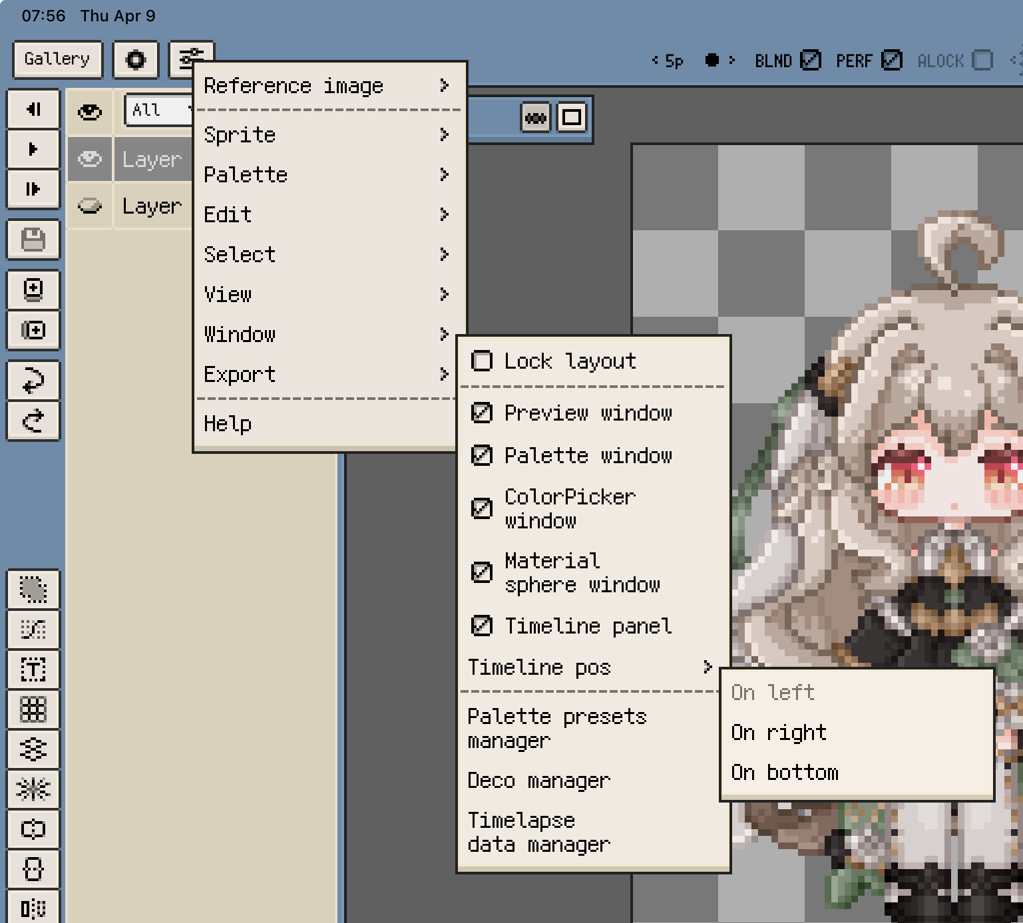
Task: Click the Gallery button
Action: [x=57, y=60]
